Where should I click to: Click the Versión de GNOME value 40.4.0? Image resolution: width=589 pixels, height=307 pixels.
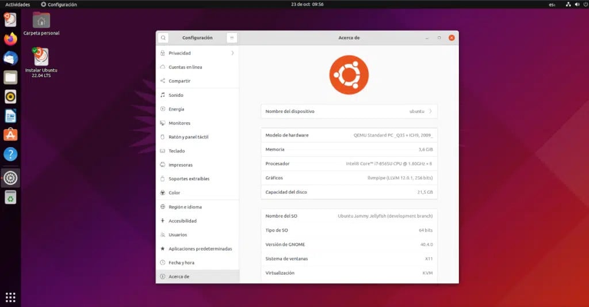[x=426, y=245]
